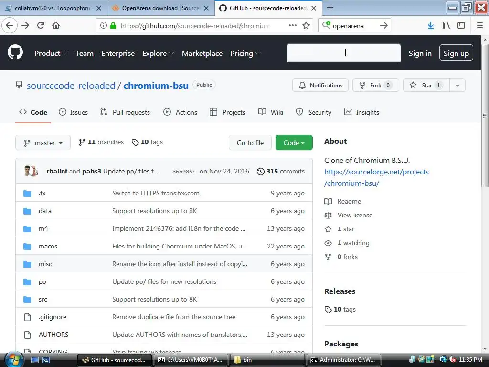The height and width of the screenshot is (367, 489).
Task: Open the page actions three-dot menu
Action: (x=293, y=25)
